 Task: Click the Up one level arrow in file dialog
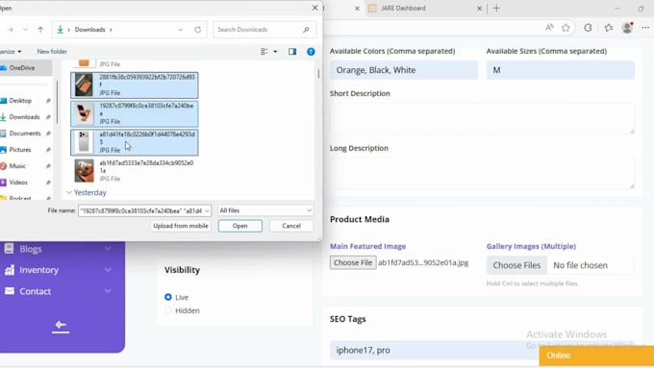click(40, 30)
